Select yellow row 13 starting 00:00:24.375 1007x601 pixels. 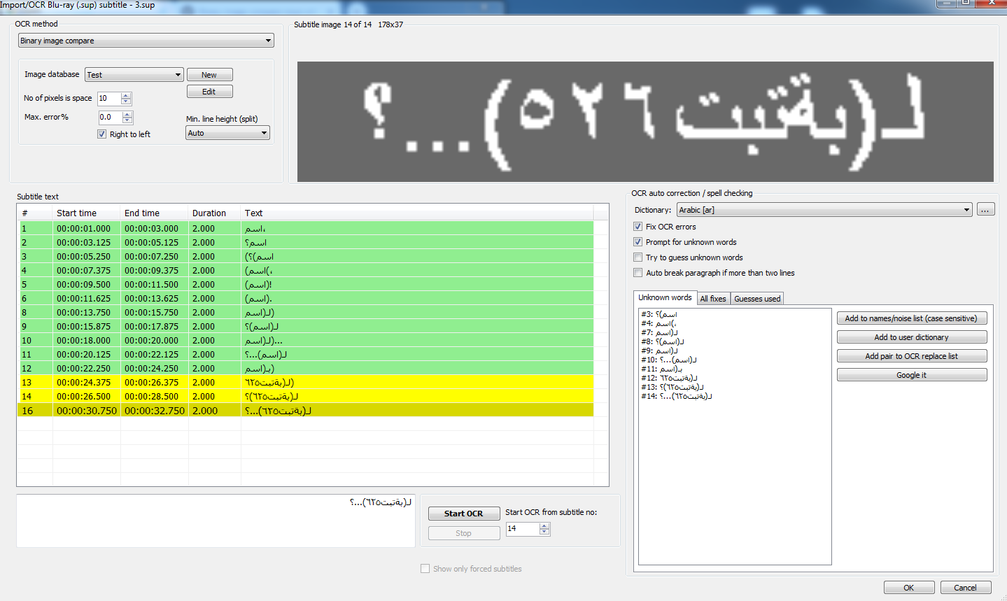[x=305, y=382]
